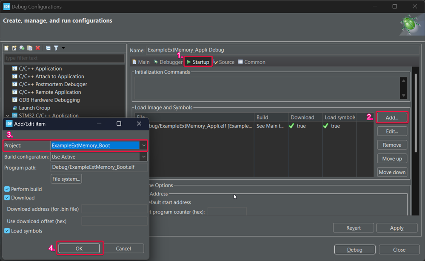The image size is (425, 261).
Task: Click the GDB Hardware Debugging item icon
Action: click(x=14, y=100)
